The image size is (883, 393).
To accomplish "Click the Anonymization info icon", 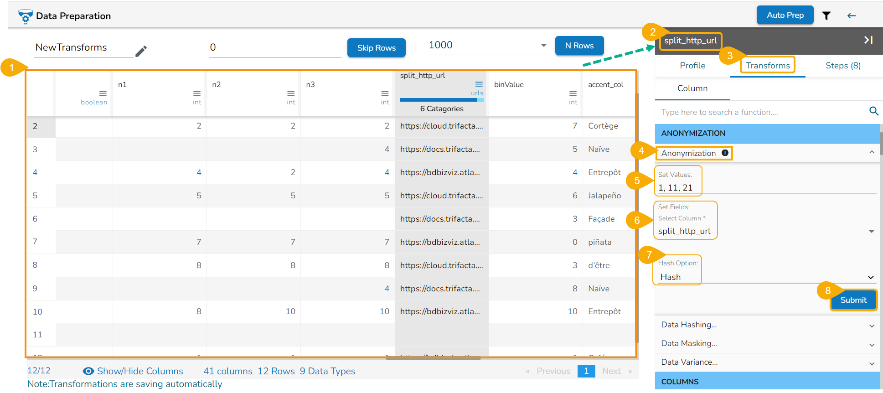I will [725, 153].
